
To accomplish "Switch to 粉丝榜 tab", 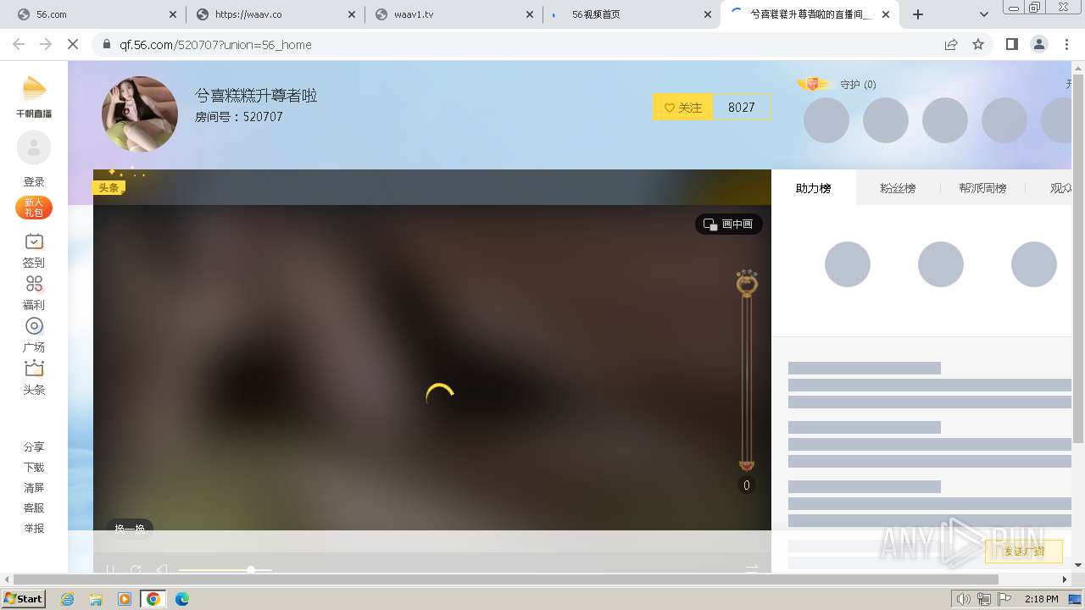I will tap(898, 188).
